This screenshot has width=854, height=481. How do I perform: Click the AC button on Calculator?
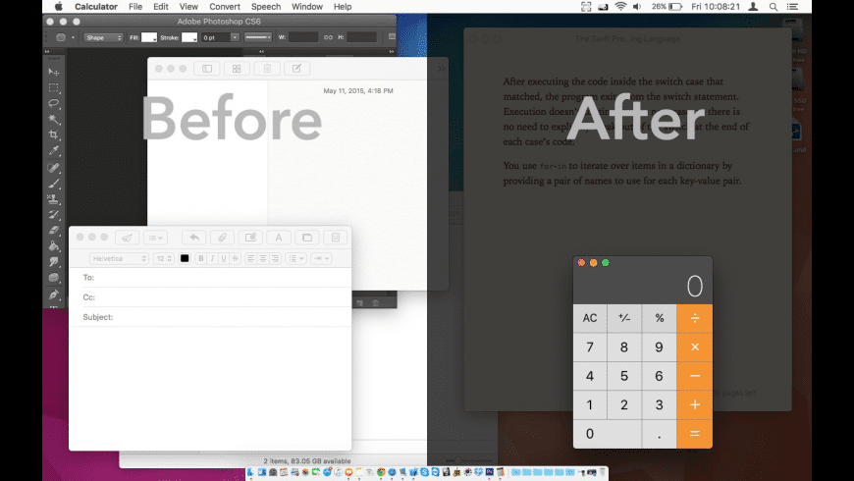(x=590, y=318)
